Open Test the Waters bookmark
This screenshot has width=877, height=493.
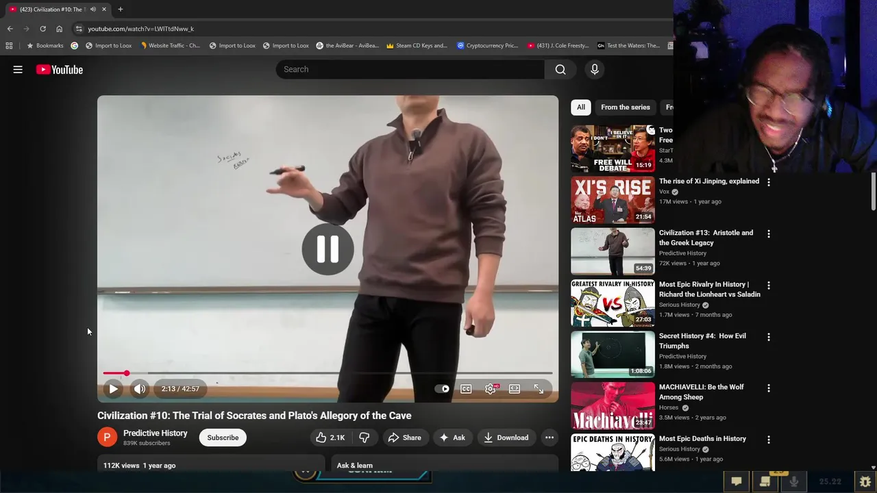click(628, 46)
